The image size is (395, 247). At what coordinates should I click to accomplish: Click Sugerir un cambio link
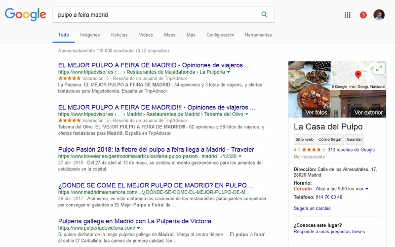[312, 208]
